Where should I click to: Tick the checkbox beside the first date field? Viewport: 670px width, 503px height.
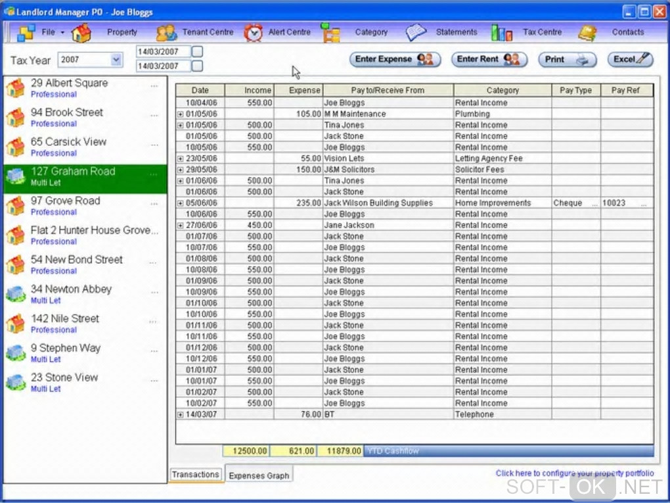point(197,51)
